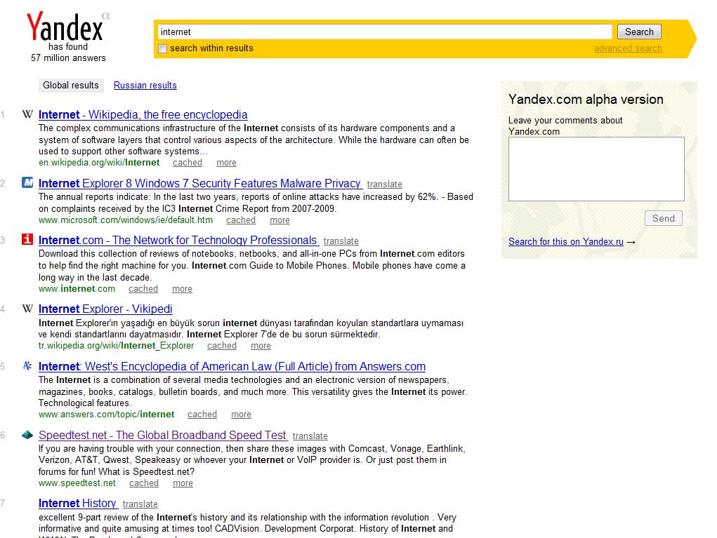This screenshot has width=717, height=538.
Task: Switch to Russian results tab
Action: click(145, 86)
